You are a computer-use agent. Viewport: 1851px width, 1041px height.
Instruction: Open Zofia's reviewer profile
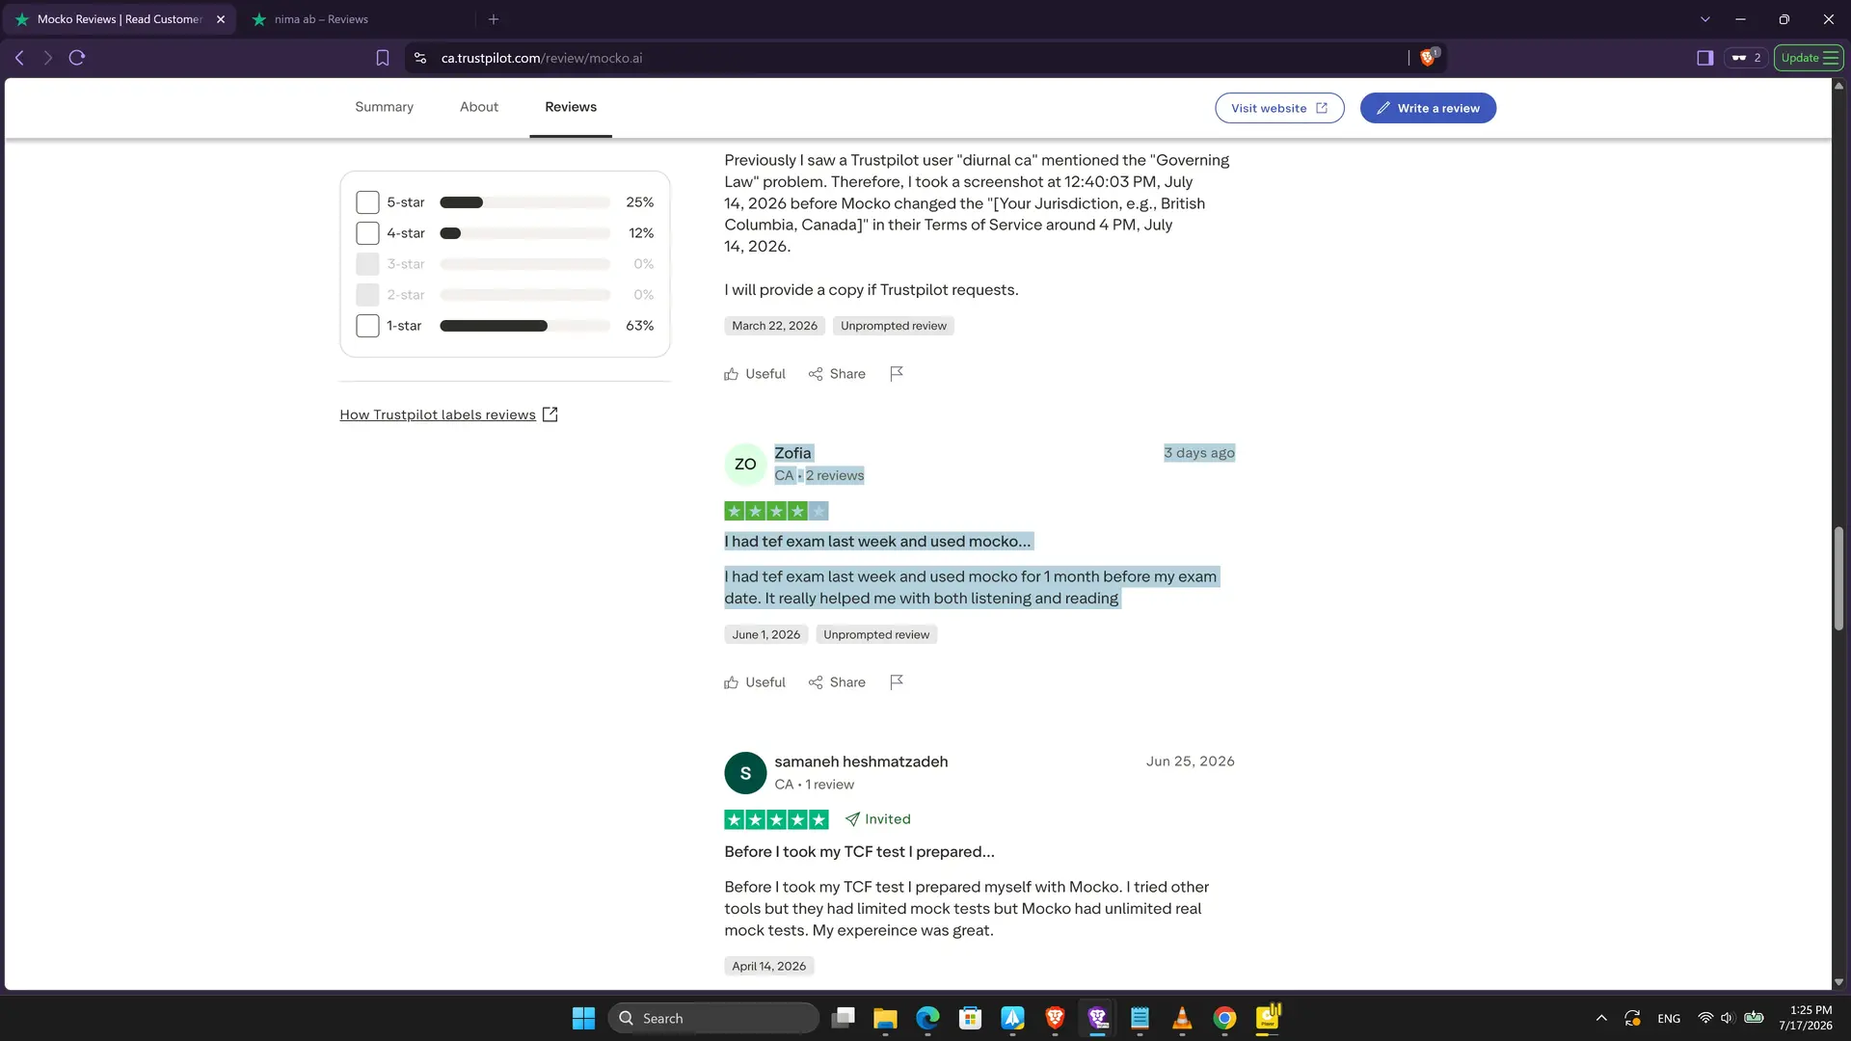coord(792,453)
